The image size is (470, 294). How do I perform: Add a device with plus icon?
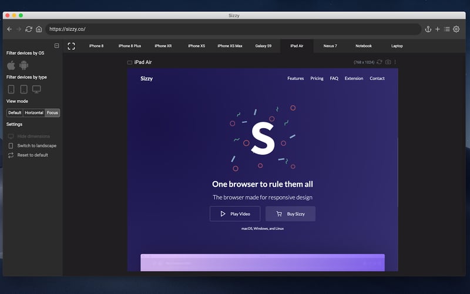click(438, 29)
